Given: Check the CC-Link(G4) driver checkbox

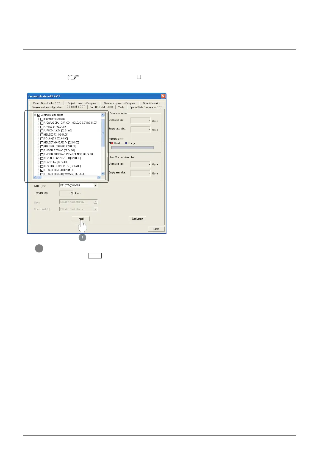Looking at the screenshot, I should point(42,139).
